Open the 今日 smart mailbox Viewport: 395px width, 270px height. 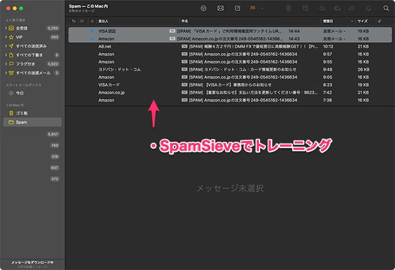(20, 93)
